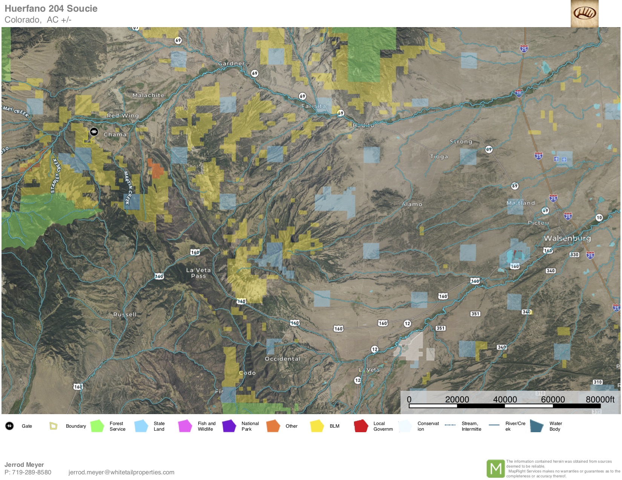Click the Gate legend icon
This screenshot has height=480, width=622.
(9, 426)
